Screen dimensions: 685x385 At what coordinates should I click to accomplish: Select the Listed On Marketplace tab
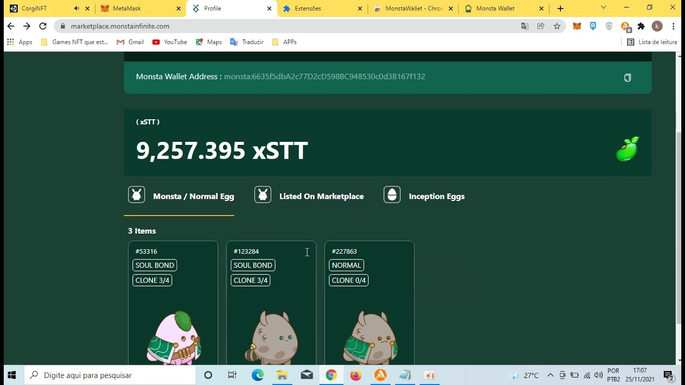(309, 196)
